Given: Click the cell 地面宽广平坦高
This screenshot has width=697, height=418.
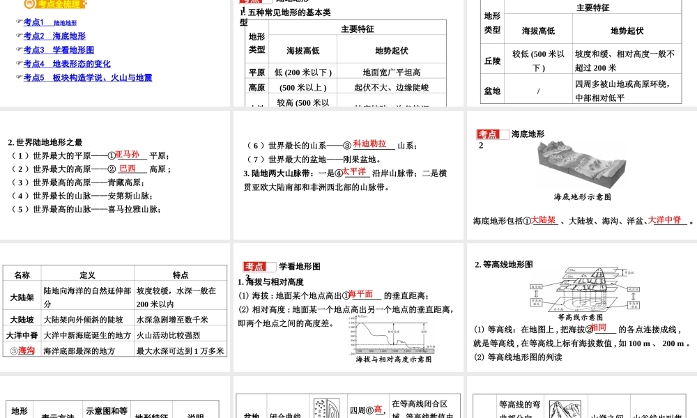Looking at the screenshot, I should coord(392,72).
